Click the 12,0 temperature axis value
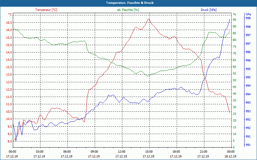This screenshot has width=257, height=160. tap(9, 90)
